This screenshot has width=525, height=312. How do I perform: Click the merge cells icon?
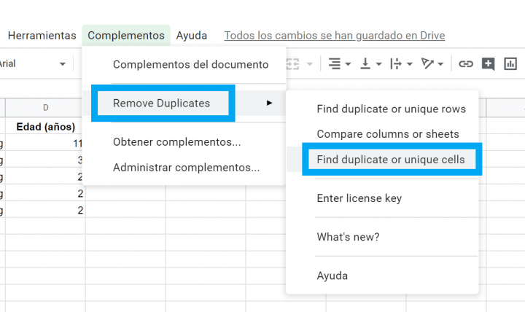click(x=292, y=63)
